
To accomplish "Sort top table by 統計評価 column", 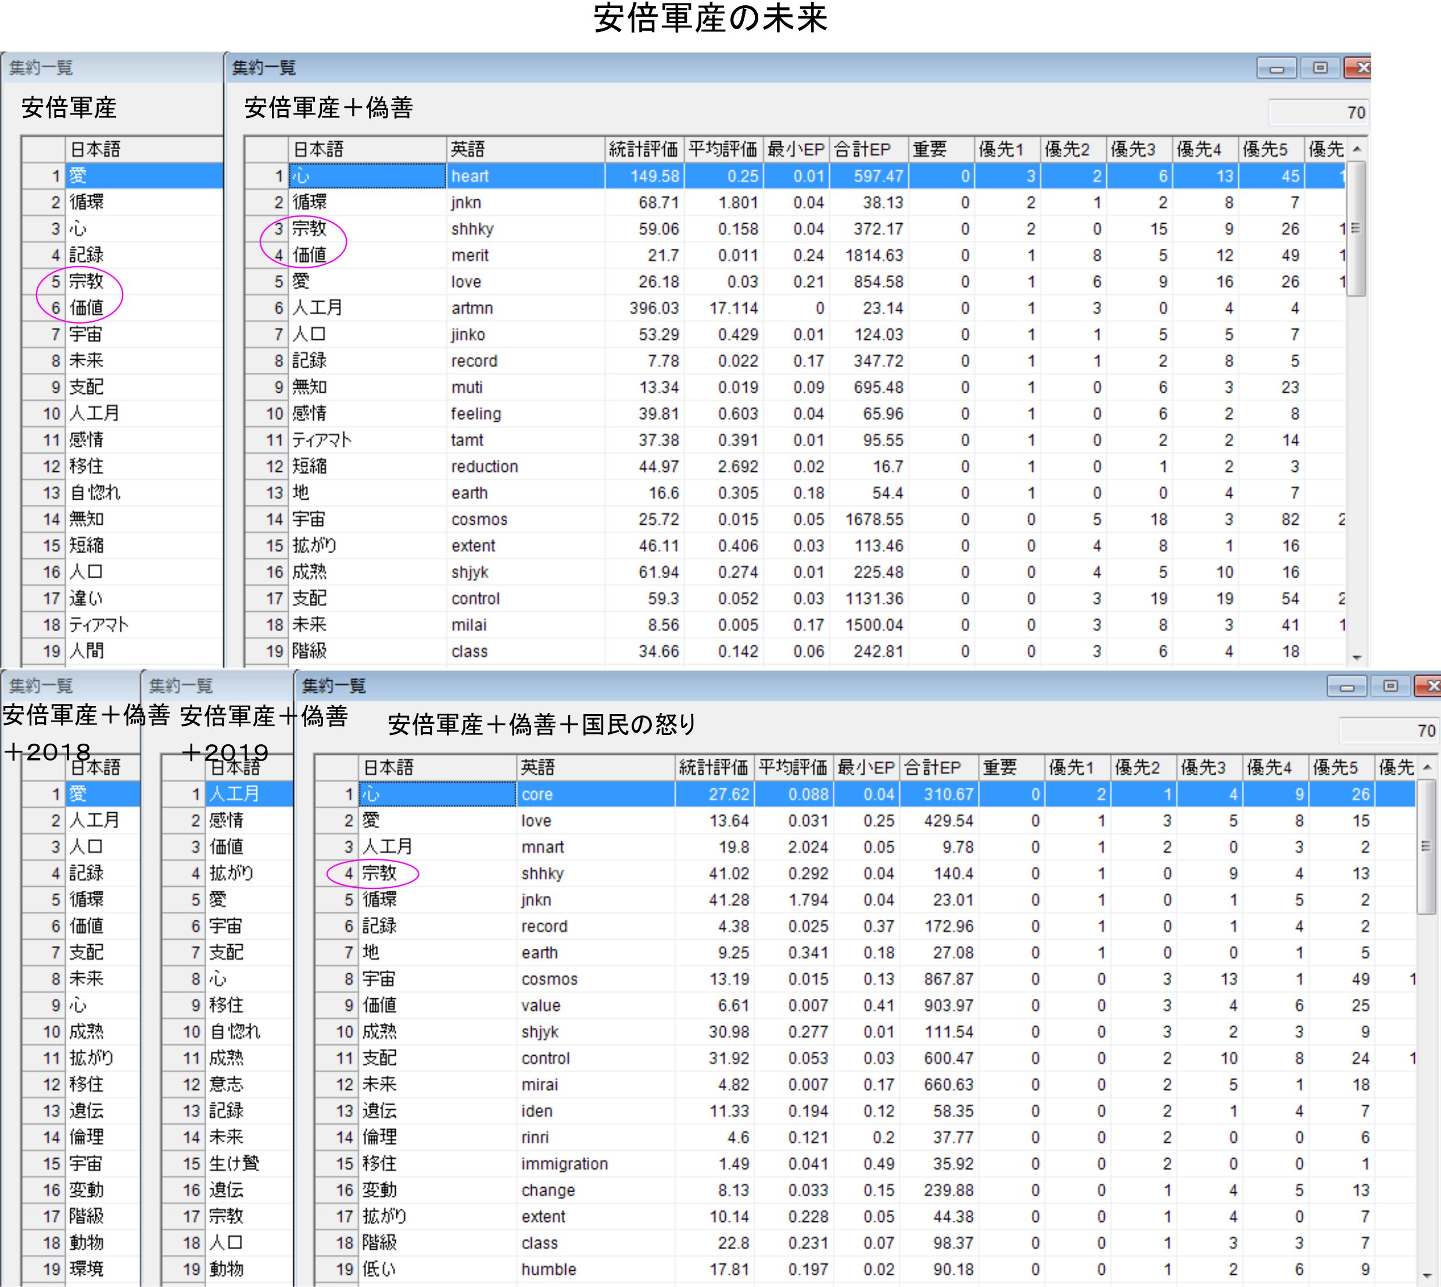I will pyautogui.click(x=642, y=149).
